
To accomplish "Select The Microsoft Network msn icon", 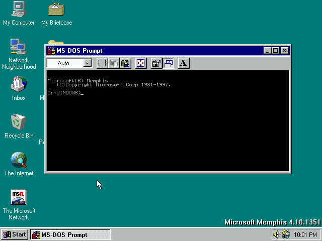I will (x=19, y=204).
